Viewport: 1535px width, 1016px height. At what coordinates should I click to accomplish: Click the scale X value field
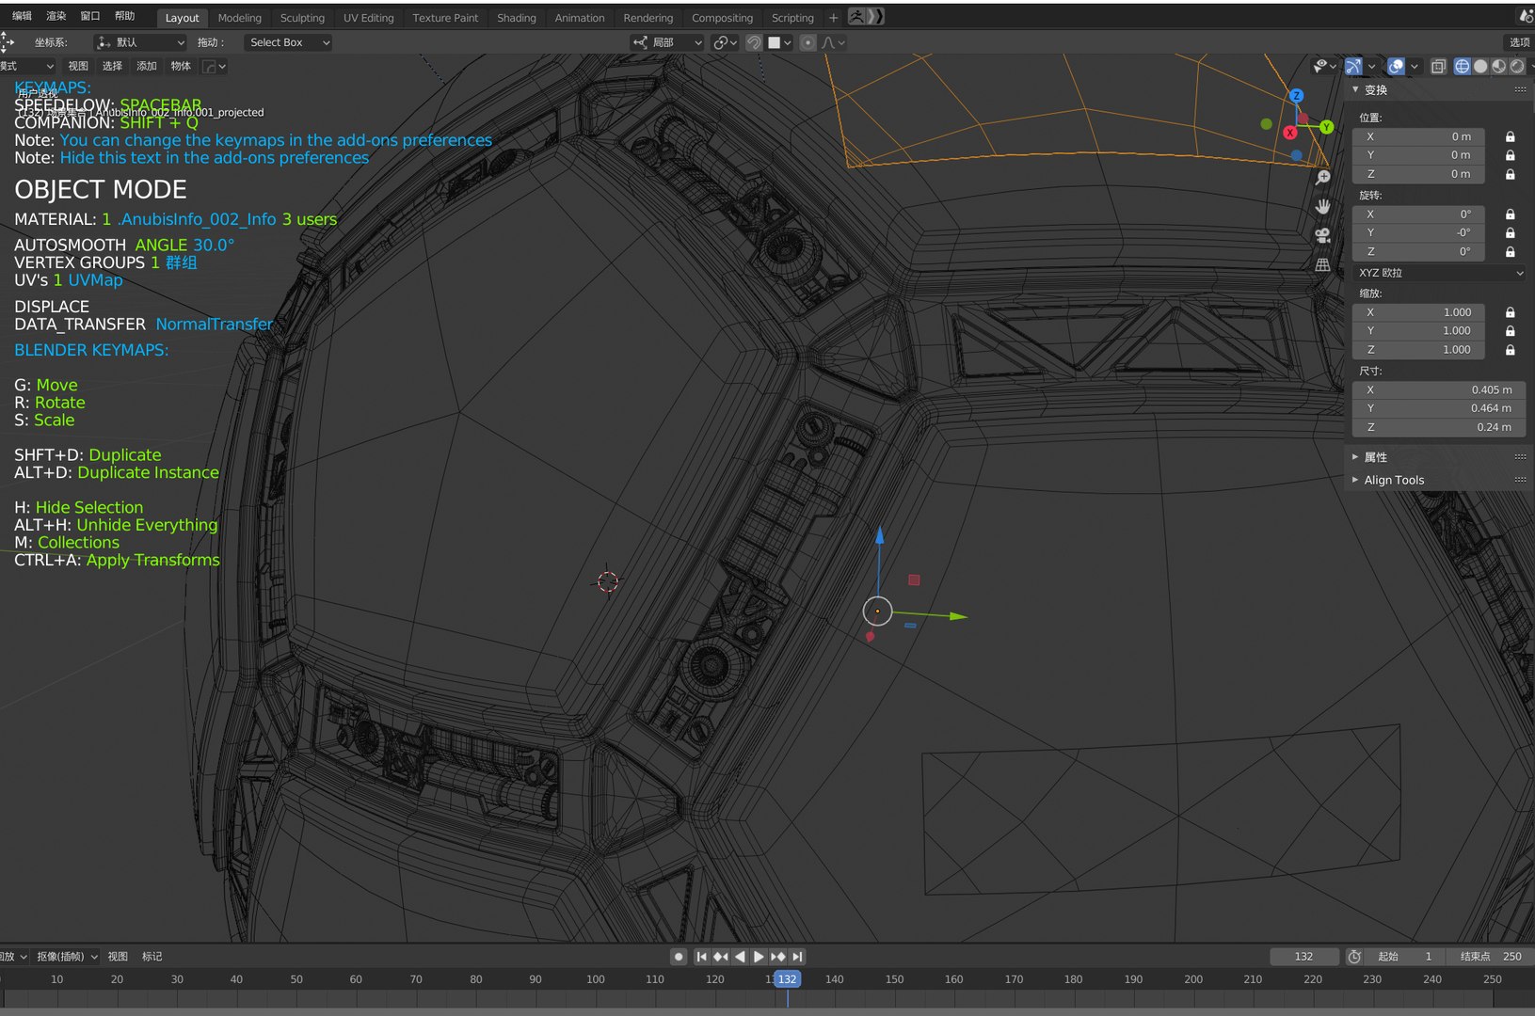click(1418, 312)
